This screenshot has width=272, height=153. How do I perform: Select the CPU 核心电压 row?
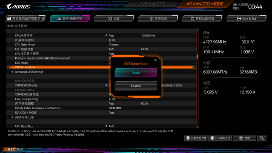point(101,126)
